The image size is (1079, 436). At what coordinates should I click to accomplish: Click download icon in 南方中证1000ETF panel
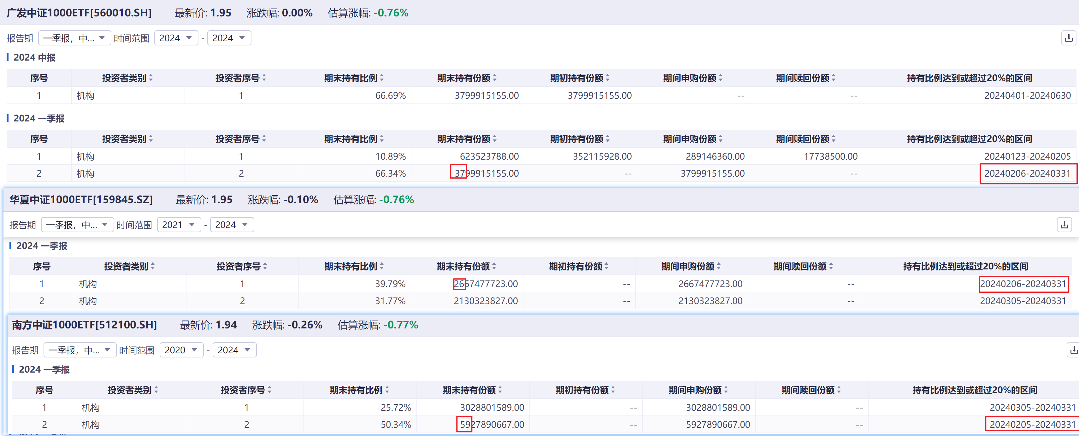pos(1074,350)
